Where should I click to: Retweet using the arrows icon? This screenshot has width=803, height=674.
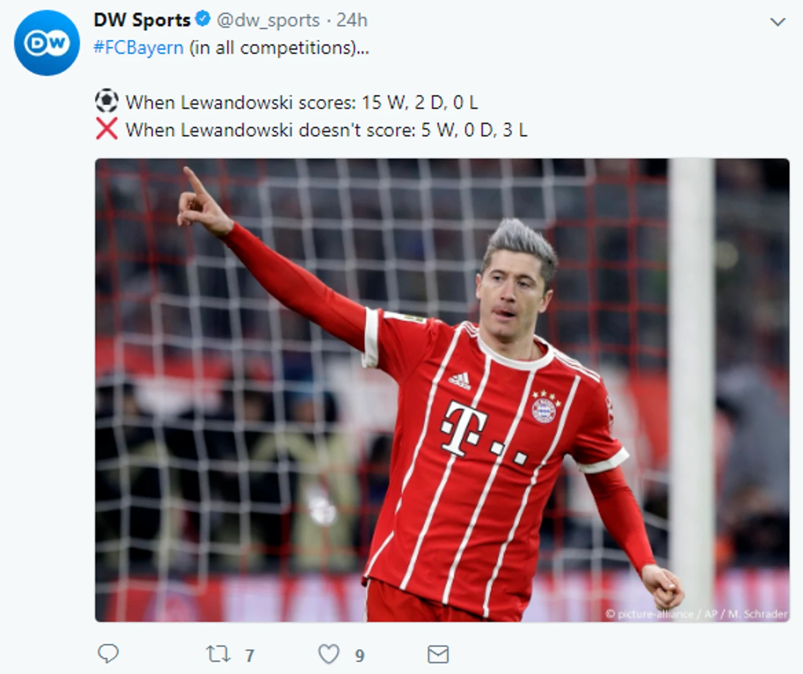tap(218, 654)
